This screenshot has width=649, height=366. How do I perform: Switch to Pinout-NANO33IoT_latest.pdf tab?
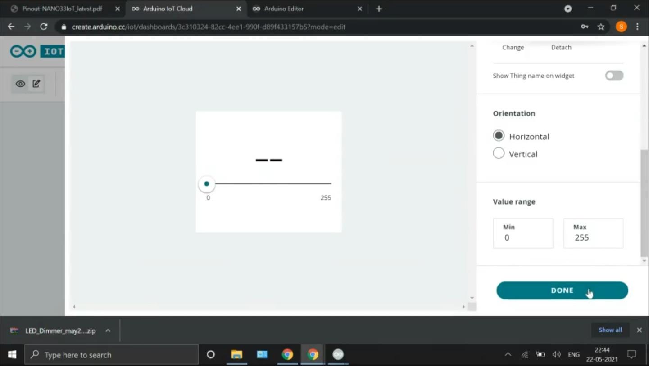point(62,9)
